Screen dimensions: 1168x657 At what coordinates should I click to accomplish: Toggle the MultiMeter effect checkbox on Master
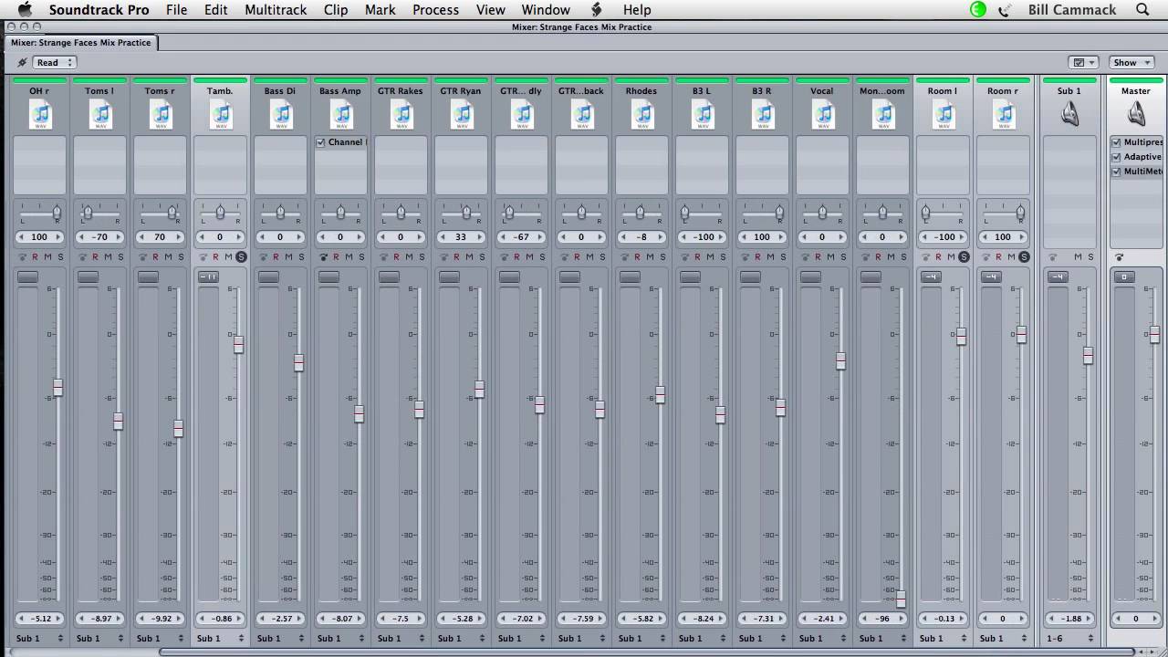(x=1116, y=172)
